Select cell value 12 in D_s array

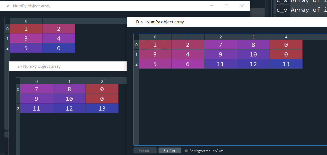253,64
